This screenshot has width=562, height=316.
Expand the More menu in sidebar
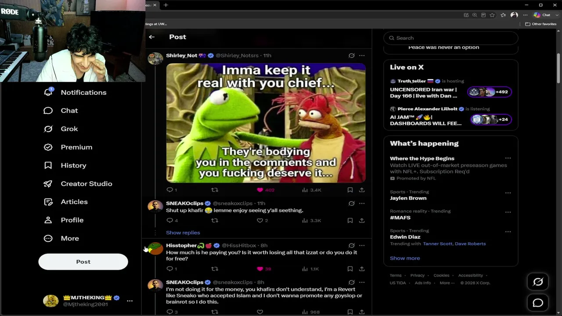tap(61, 238)
